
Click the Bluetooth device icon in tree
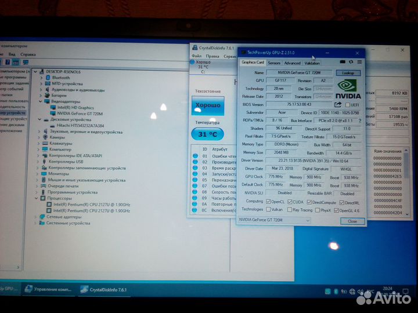point(48,78)
